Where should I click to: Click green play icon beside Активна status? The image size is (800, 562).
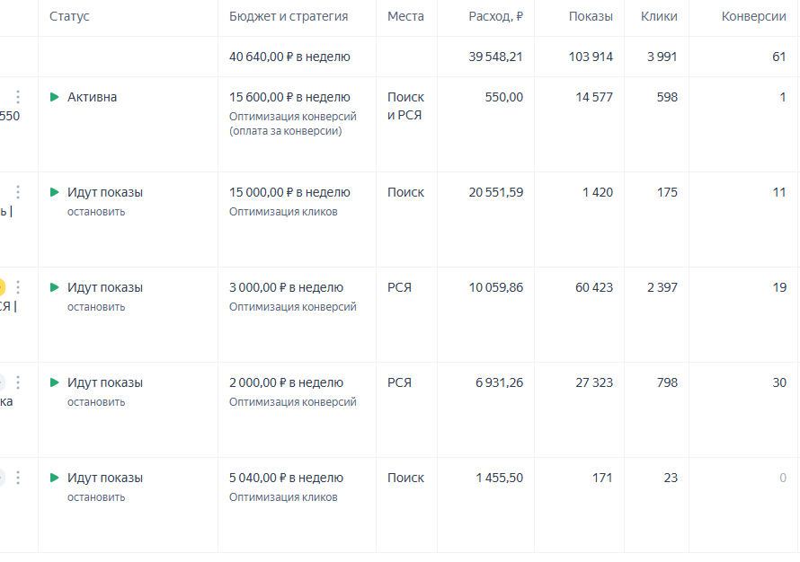(x=55, y=97)
